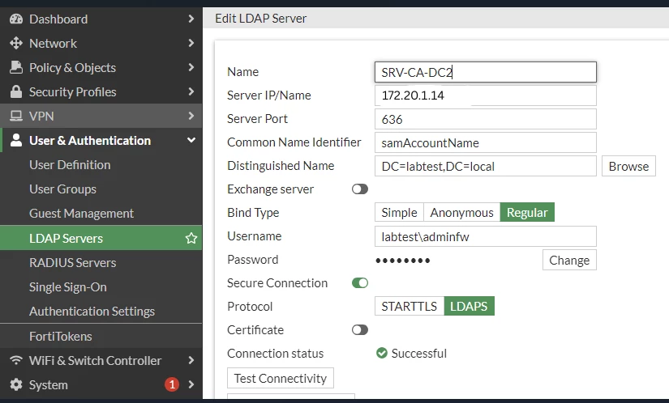Expand the Security Profiles chevron
669x403 pixels.
pyautogui.click(x=191, y=91)
